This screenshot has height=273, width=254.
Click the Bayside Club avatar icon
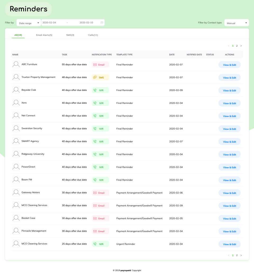pos(16,90)
